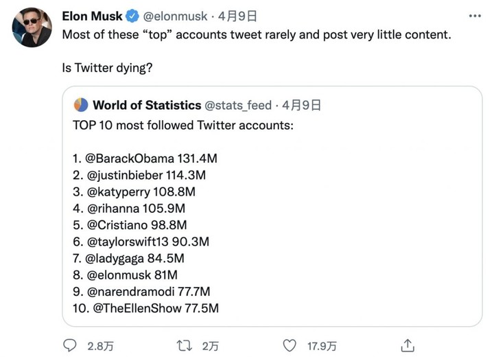Open the @justinbieber mention
The image size is (494, 357).
[125, 175]
